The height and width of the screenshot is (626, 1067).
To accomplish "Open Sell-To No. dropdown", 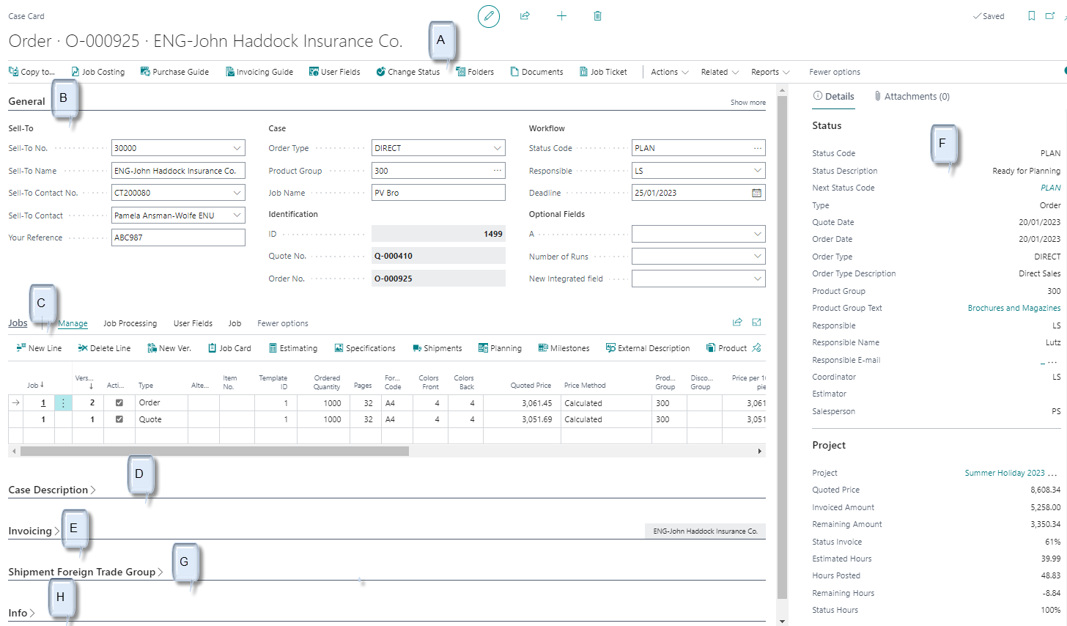I will click(237, 148).
